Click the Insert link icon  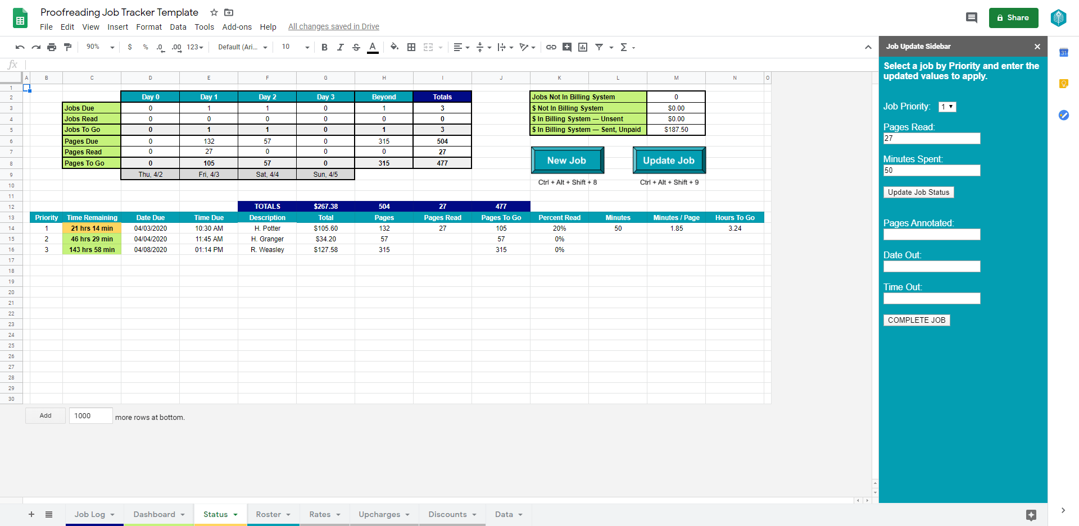click(x=551, y=47)
